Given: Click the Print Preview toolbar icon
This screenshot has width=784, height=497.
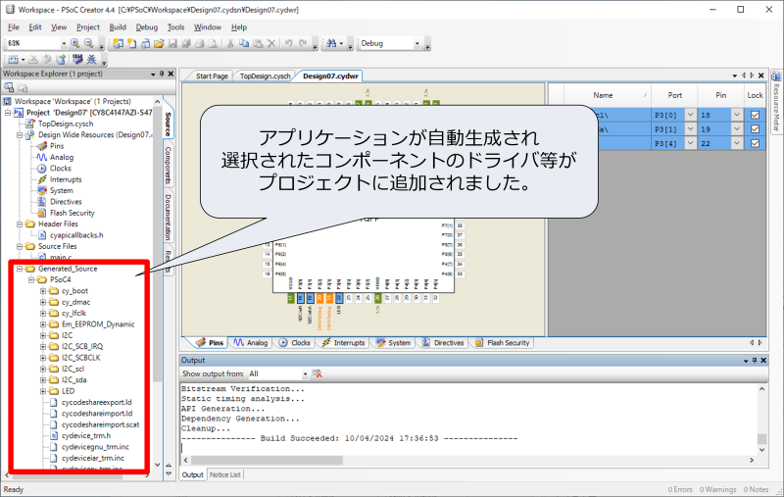Looking at the screenshot, I should (213, 43).
